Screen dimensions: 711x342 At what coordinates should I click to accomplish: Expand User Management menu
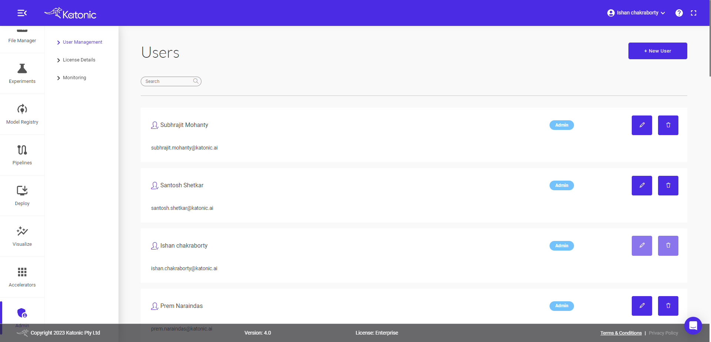tap(80, 42)
